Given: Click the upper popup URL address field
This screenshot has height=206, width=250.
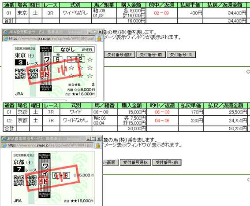Looking at the screenshot, I should pyautogui.click(x=52, y=39).
